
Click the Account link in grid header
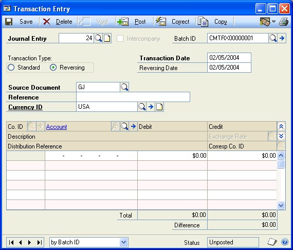tap(57, 127)
